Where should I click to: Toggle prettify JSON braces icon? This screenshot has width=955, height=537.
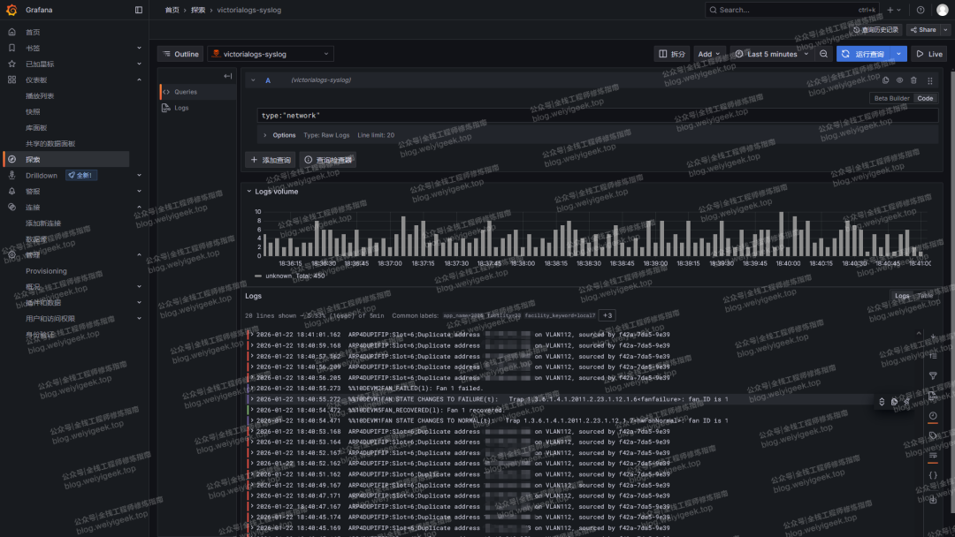[x=933, y=475]
